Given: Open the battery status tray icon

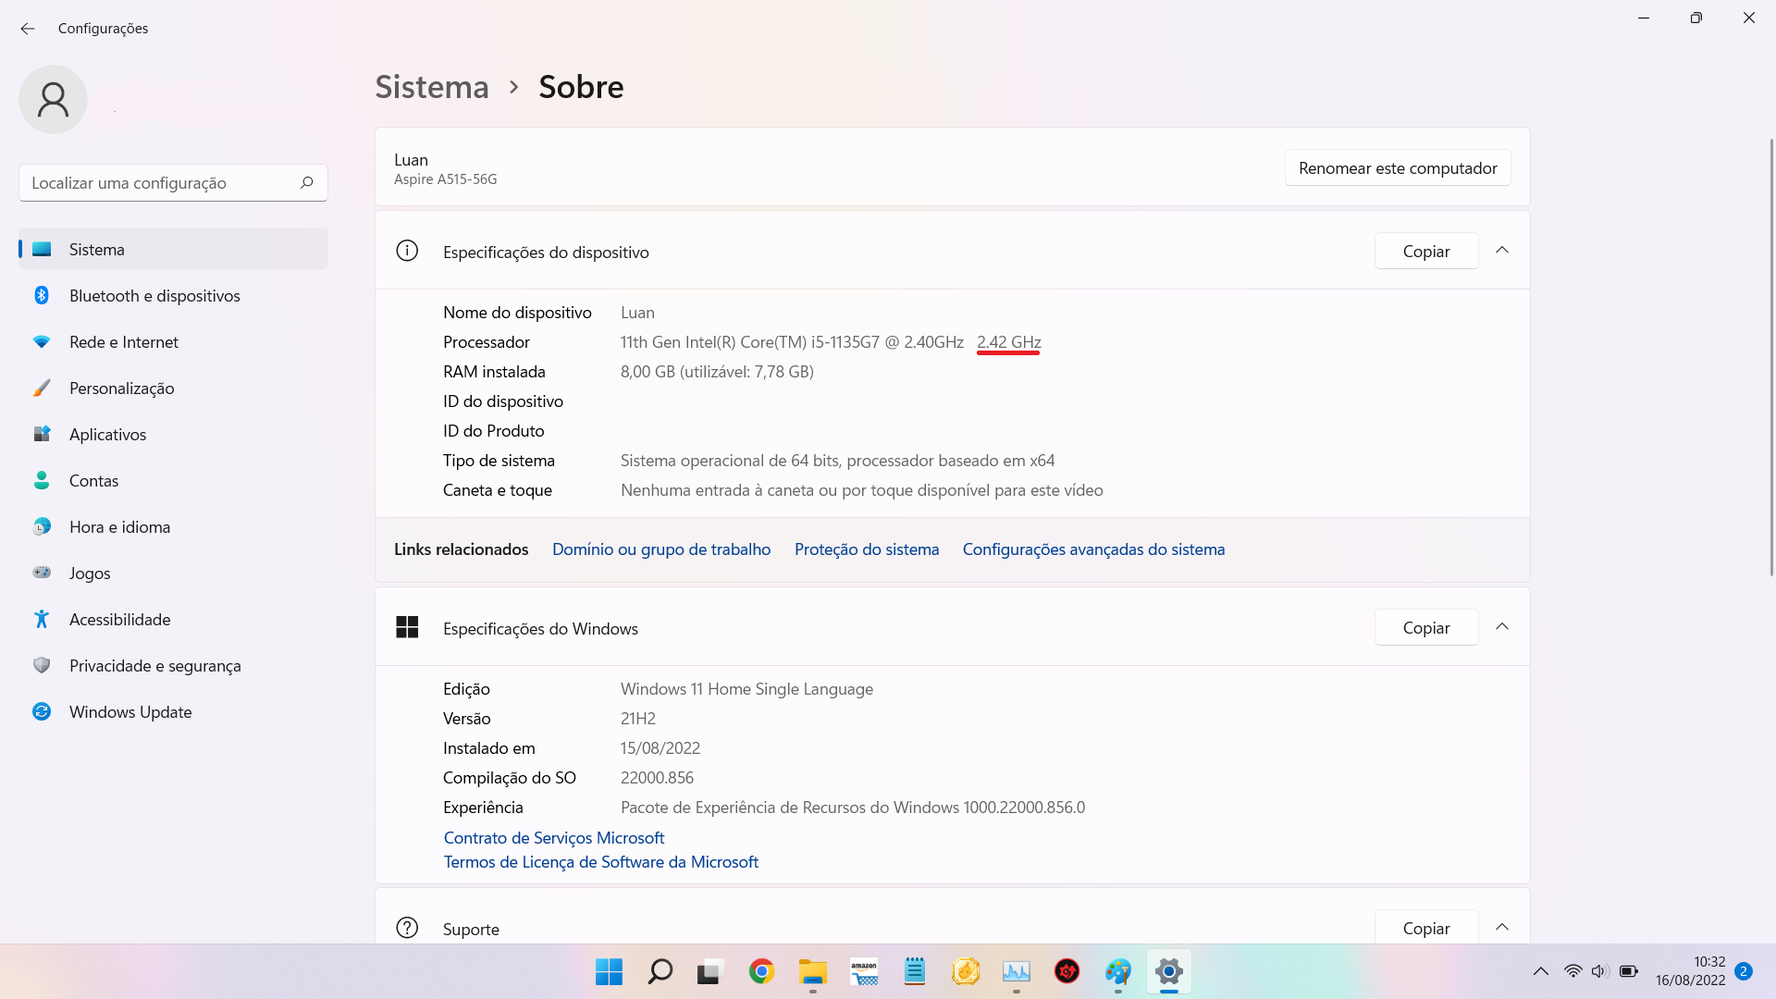Looking at the screenshot, I should (x=1629, y=971).
